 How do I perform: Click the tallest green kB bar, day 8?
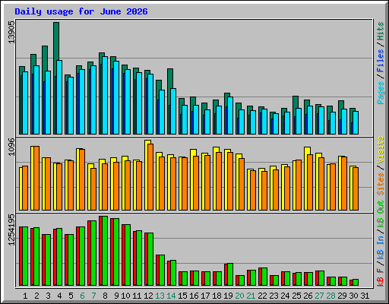(105, 251)
